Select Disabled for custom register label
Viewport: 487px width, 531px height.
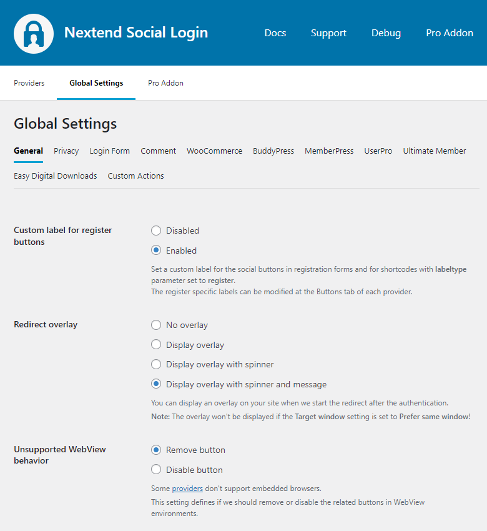156,231
